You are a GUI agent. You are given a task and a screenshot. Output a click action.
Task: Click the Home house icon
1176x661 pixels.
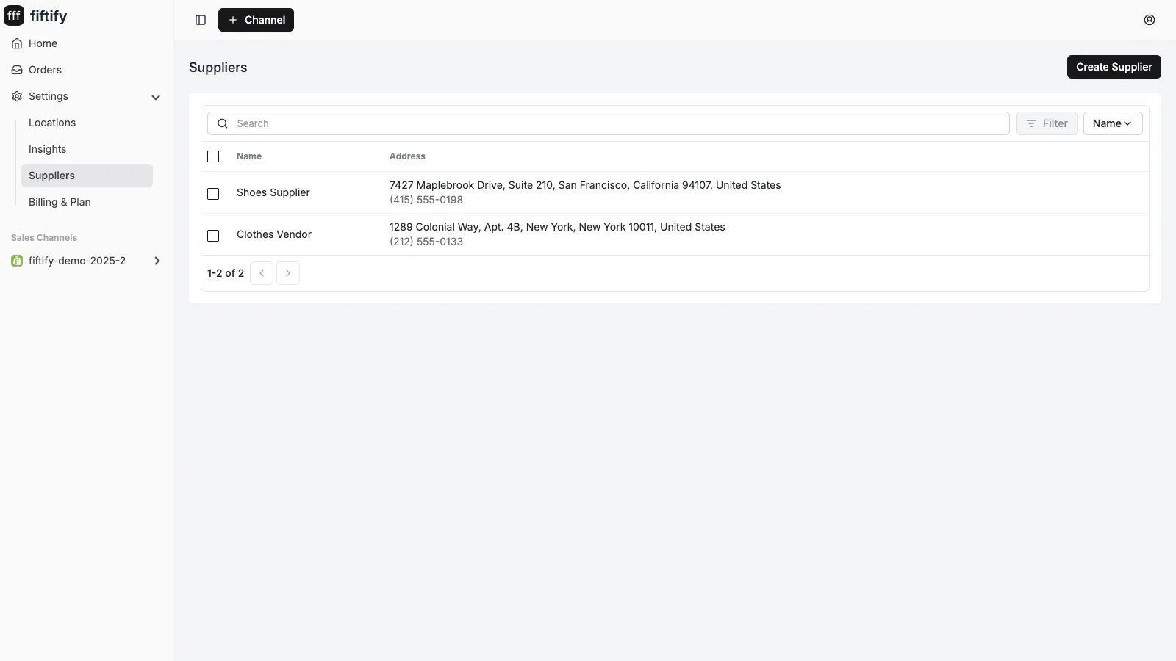(17, 43)
